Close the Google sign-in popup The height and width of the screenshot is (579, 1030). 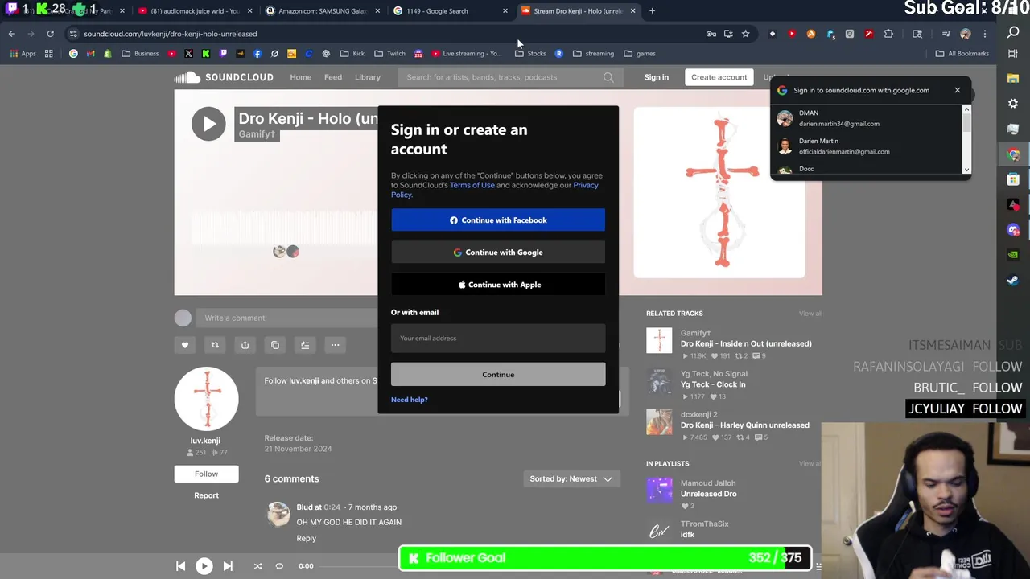(x=958, y=90)
